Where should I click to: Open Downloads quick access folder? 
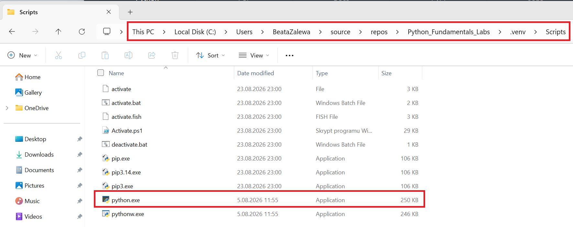(35, 154)
